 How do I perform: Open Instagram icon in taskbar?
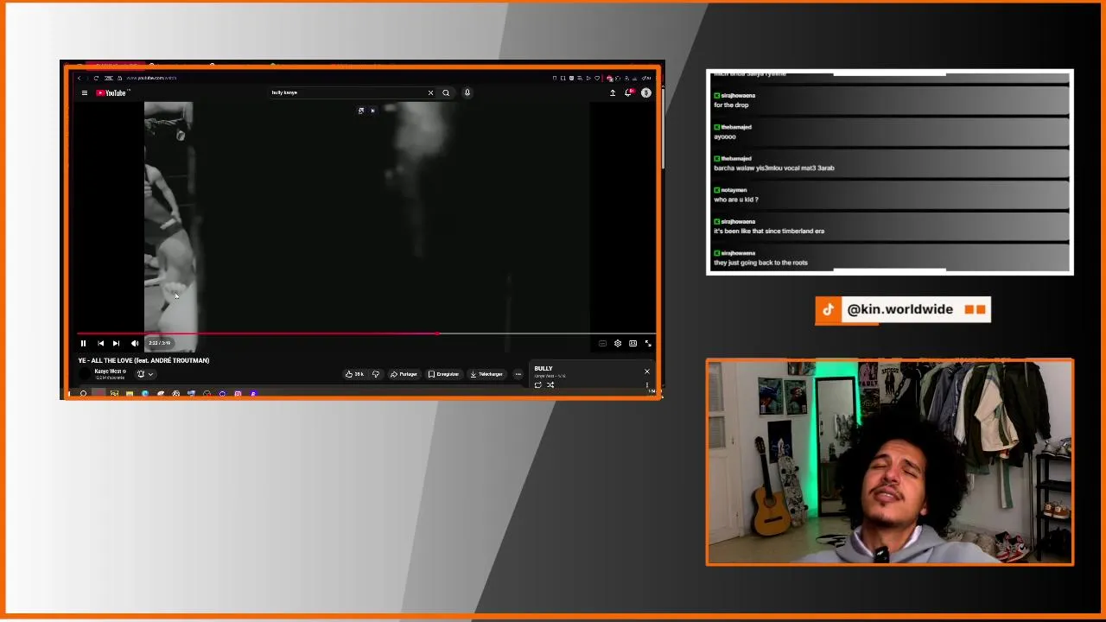click(238, 394)
